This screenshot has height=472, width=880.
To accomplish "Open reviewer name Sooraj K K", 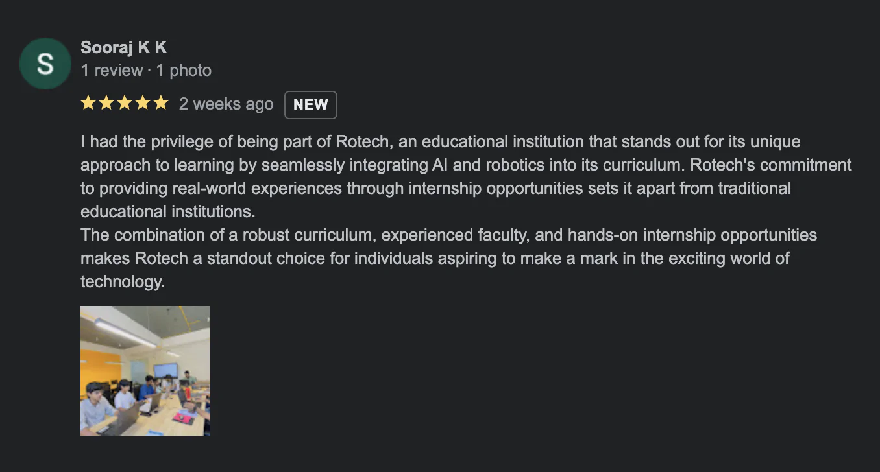I will 123,47.
